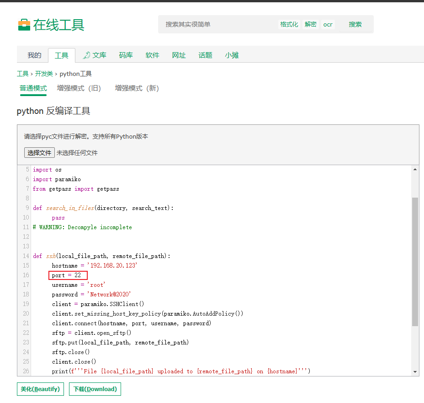Open the 码库 section
Viewport: 424px width, 403px height.
point(125,55)
